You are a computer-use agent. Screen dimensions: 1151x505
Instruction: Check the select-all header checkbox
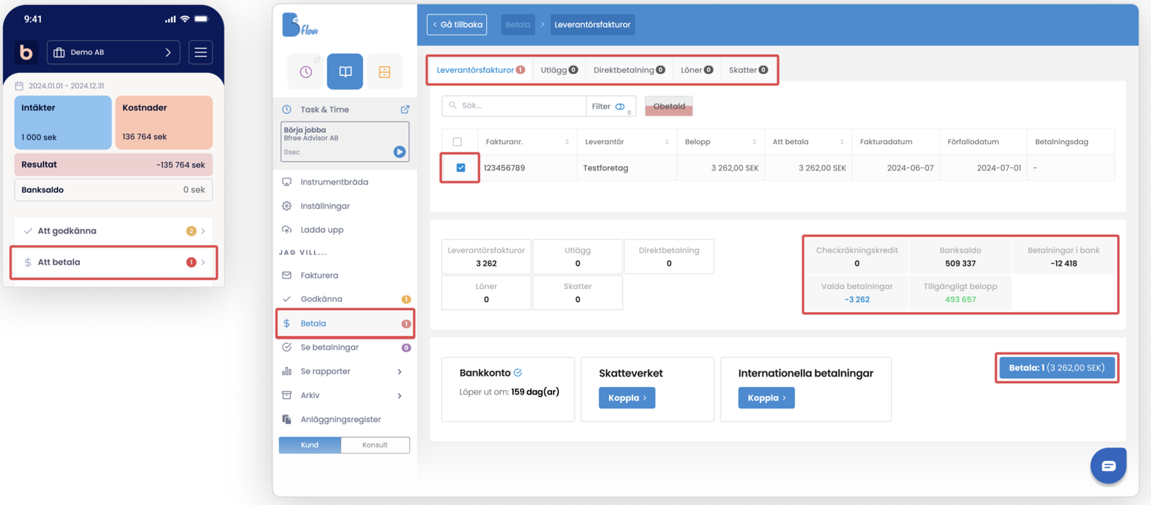tap(457, 142)
